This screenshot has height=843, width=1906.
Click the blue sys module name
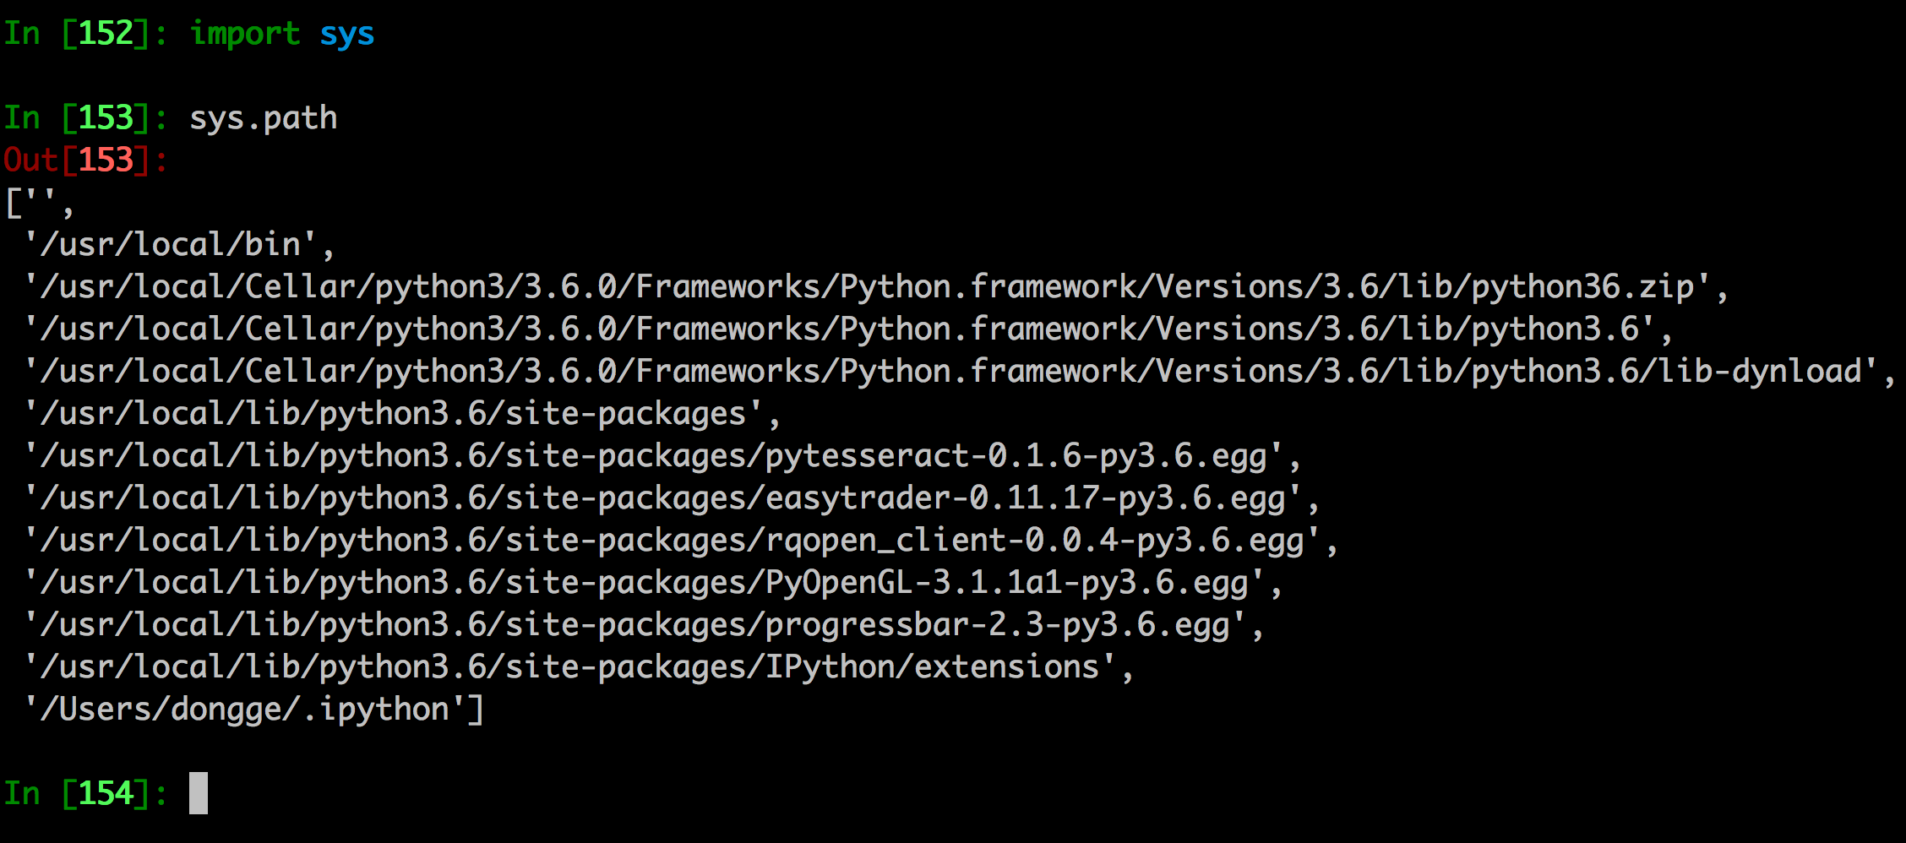tap(346, 34)
